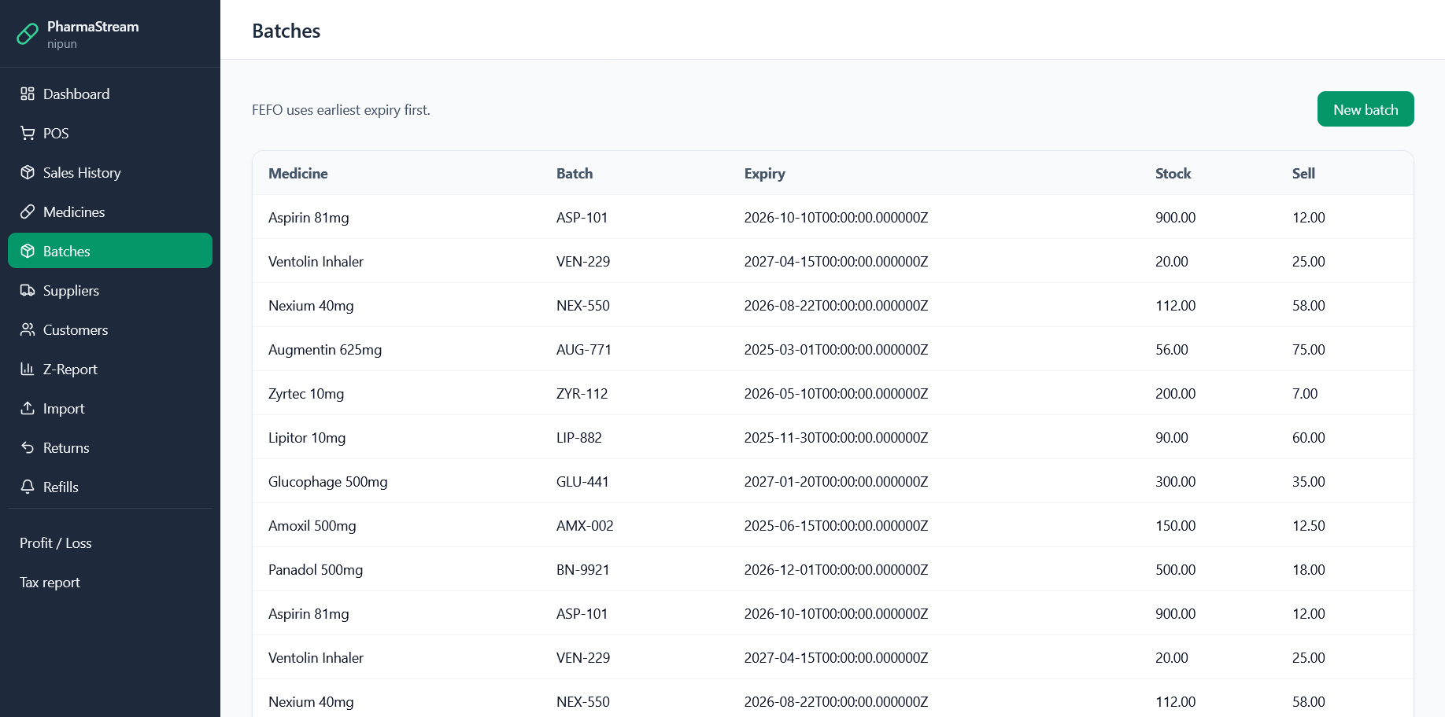Click the Import upload icon
Screen dimensions: 1445x717
pos(28,409)
